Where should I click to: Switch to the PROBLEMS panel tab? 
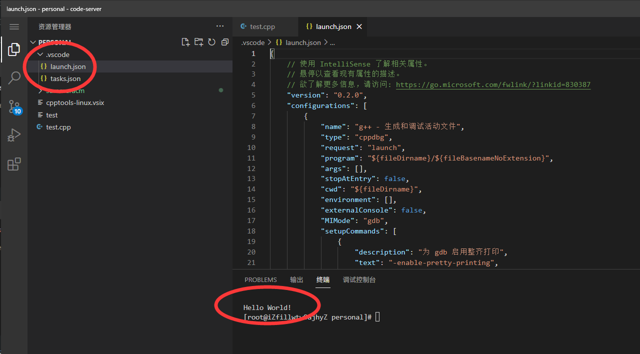[260, 280]
